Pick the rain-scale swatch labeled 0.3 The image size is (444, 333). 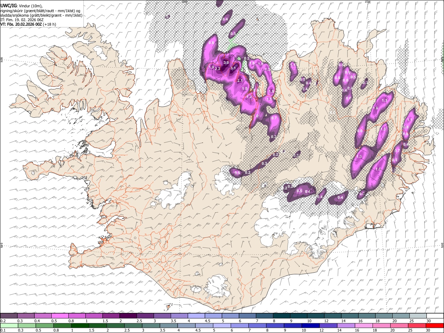pyautogui.click(x=27, y=325)
